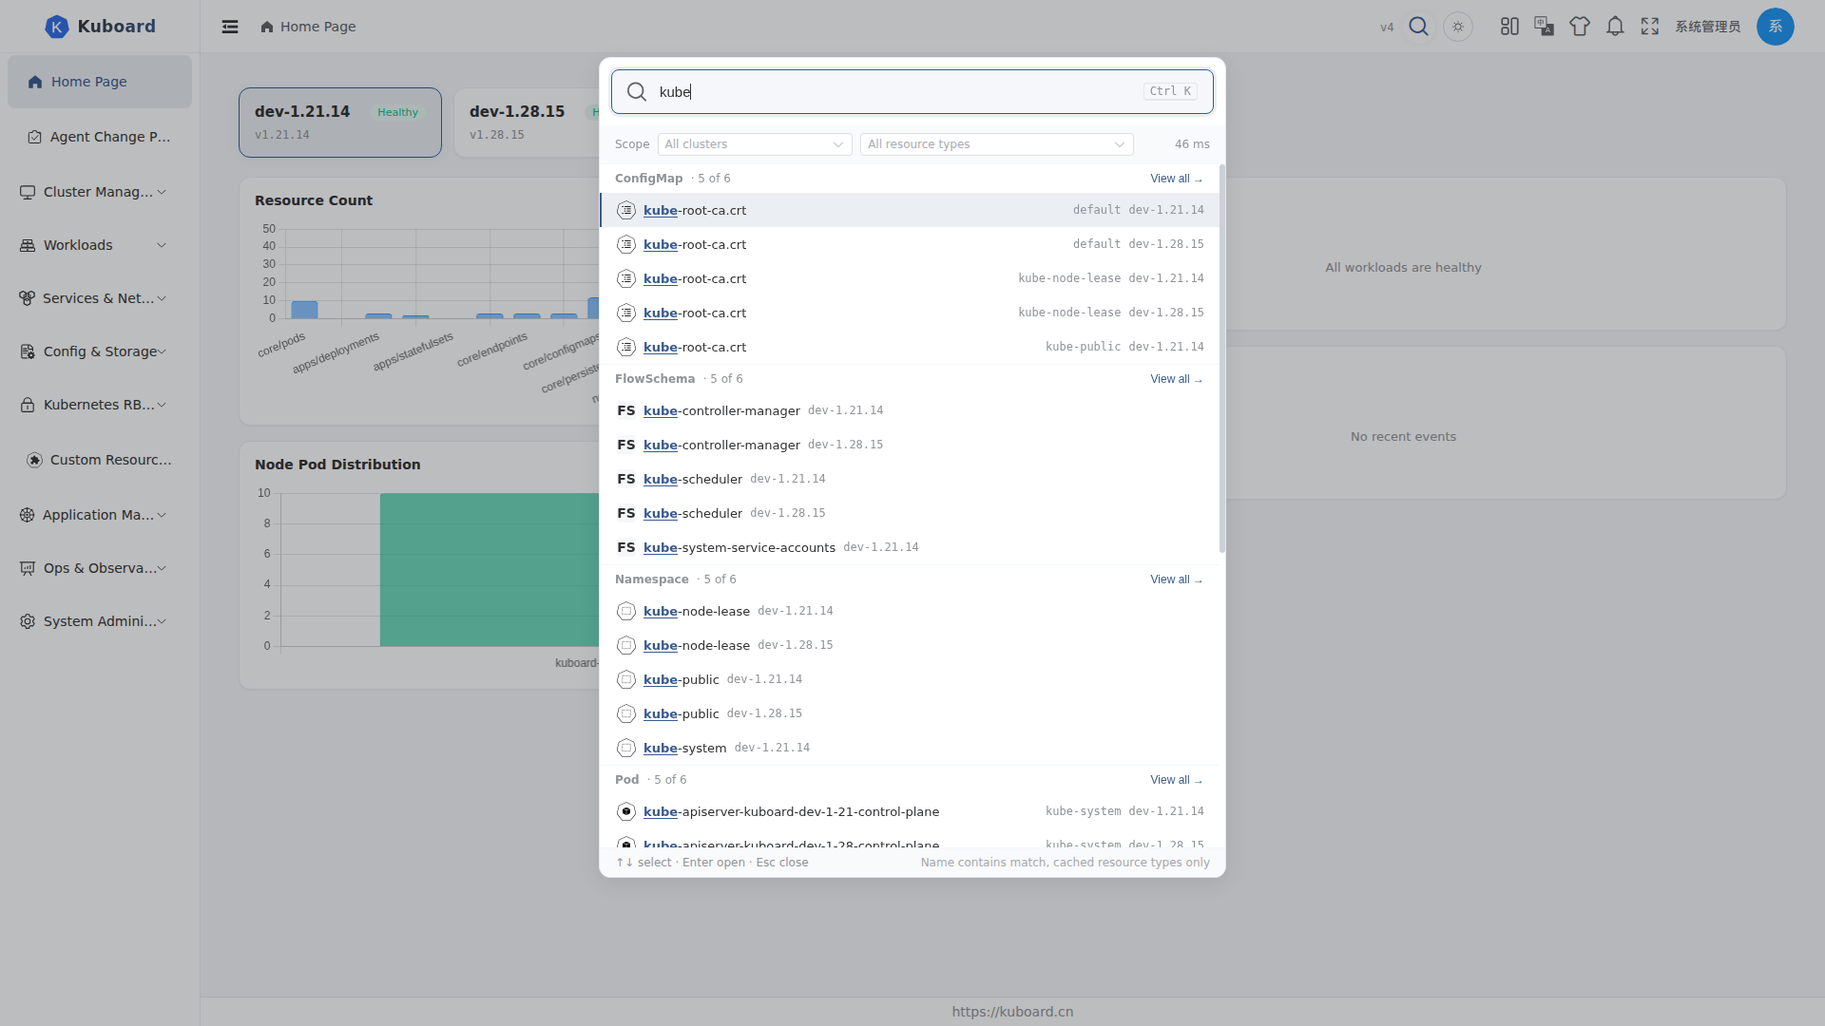Toggle the fullscreen icon
This screenshot has width=1825, height=1026.
click(x=1650, y=27)
